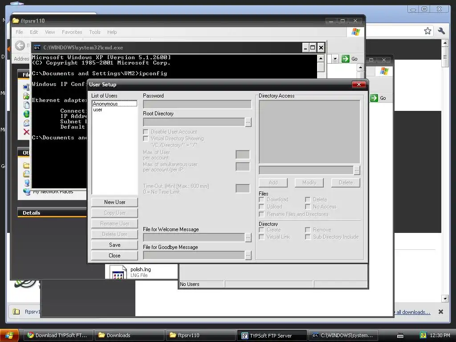Click the Modify directory button
The image size is (456, 342).
point(309,183)
